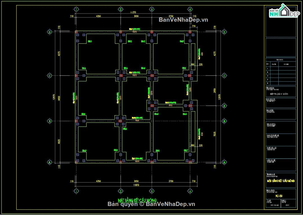This screenshot has height=215, width=303.
Task: Select the 11370 overall dimension at top
Action: (133, 12)
